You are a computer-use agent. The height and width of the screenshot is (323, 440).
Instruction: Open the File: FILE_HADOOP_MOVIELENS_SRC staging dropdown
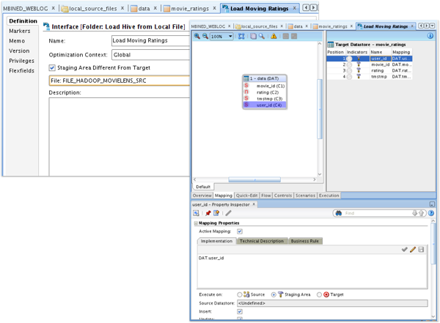117,80
